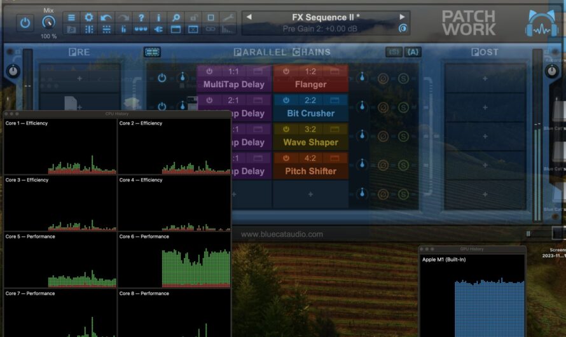
Task: Open the Bit Crusher plugin slot
Action: (x=310, y=113)
